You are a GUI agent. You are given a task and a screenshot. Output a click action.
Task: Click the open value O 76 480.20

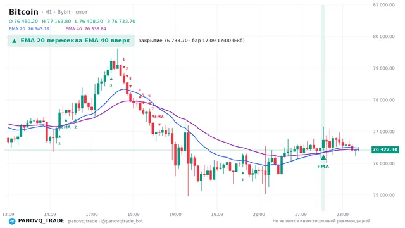pos(23,21)
